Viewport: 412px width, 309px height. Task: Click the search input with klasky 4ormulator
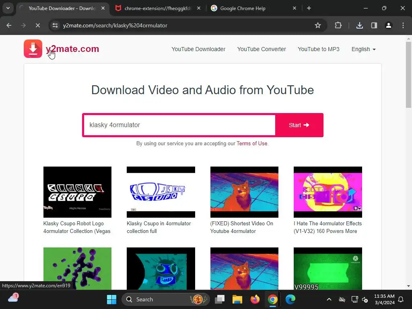click(179, 125)
